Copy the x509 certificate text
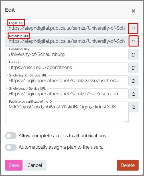The image size is (144, 176). [133, 107]
